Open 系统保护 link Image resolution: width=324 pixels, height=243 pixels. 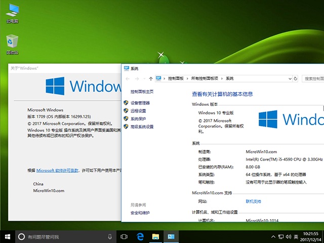[138, 119]
